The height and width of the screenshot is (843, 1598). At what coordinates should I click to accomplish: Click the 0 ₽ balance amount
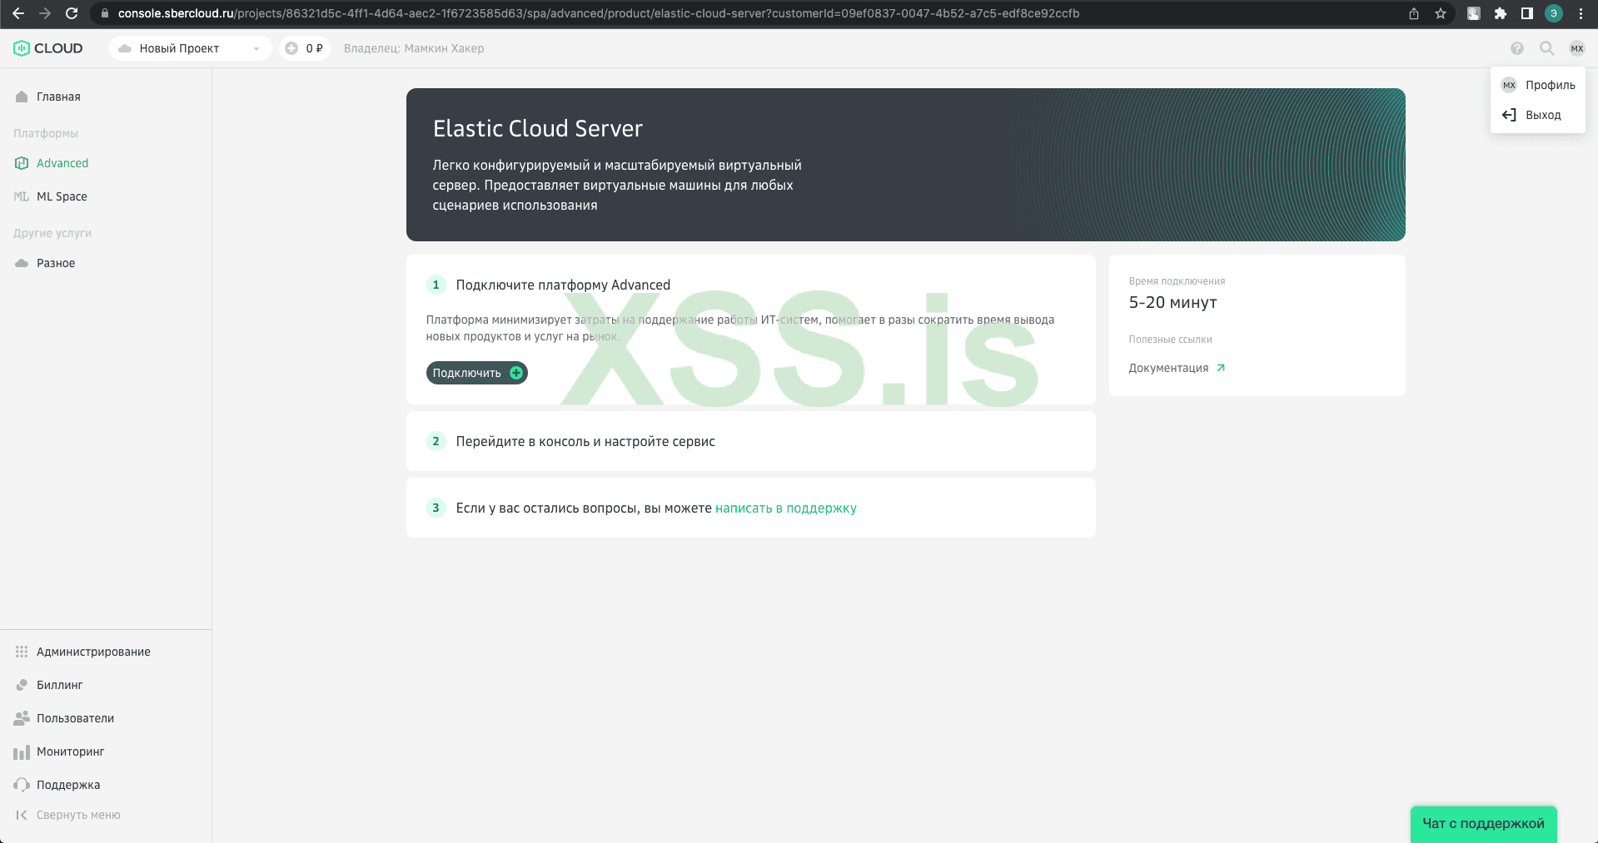[x=315, y=48]
